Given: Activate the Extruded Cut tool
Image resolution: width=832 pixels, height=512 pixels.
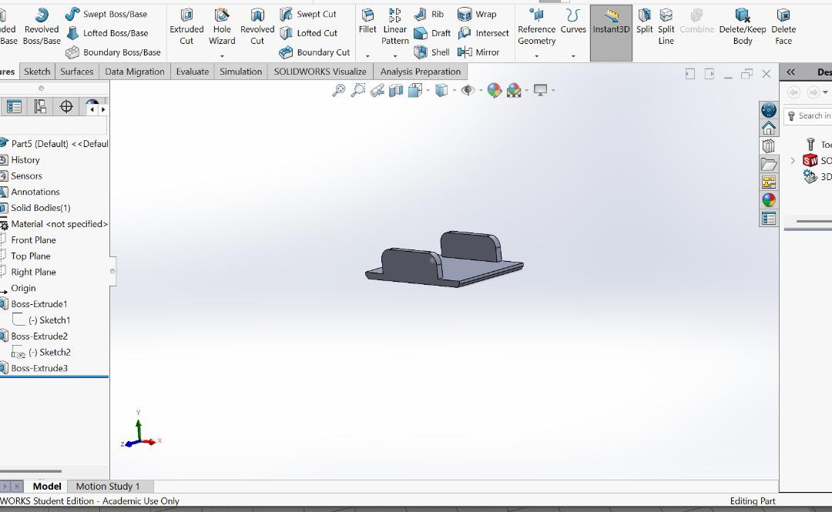Looking at the screenshot, I should pos(186,26).
